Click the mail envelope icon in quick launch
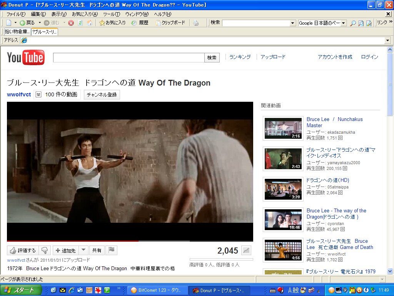394x296 pixels. (x=63, y=290)
